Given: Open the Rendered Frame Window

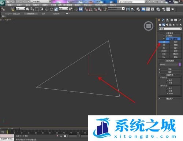Looking at the screenshot, I should point(168,9).
